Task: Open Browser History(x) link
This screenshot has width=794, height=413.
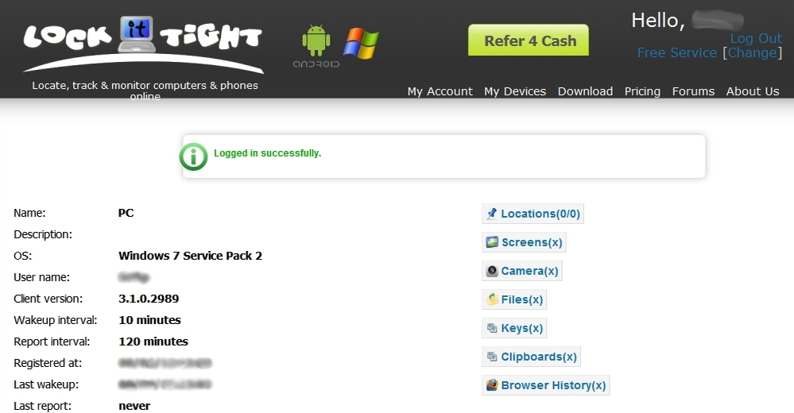Action: [546, 385]
